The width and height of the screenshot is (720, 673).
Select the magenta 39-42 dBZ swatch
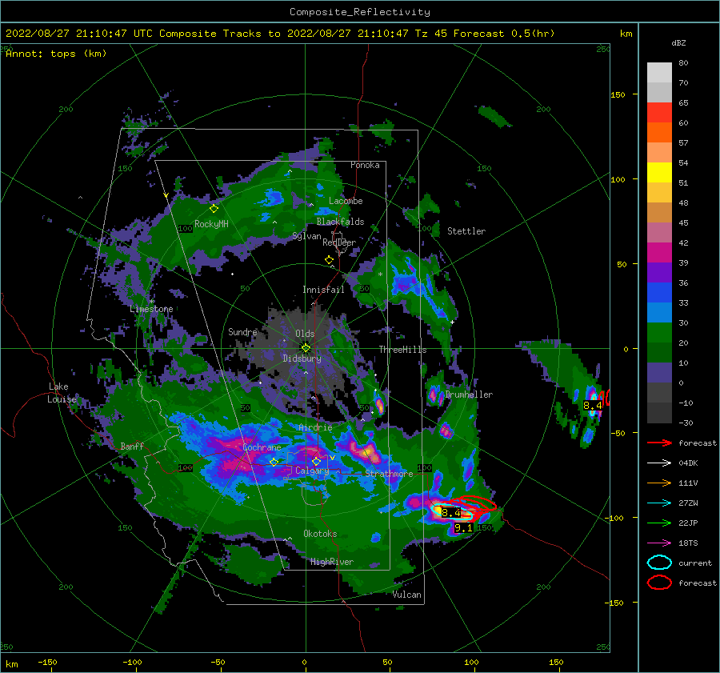[x=659, y=252]
